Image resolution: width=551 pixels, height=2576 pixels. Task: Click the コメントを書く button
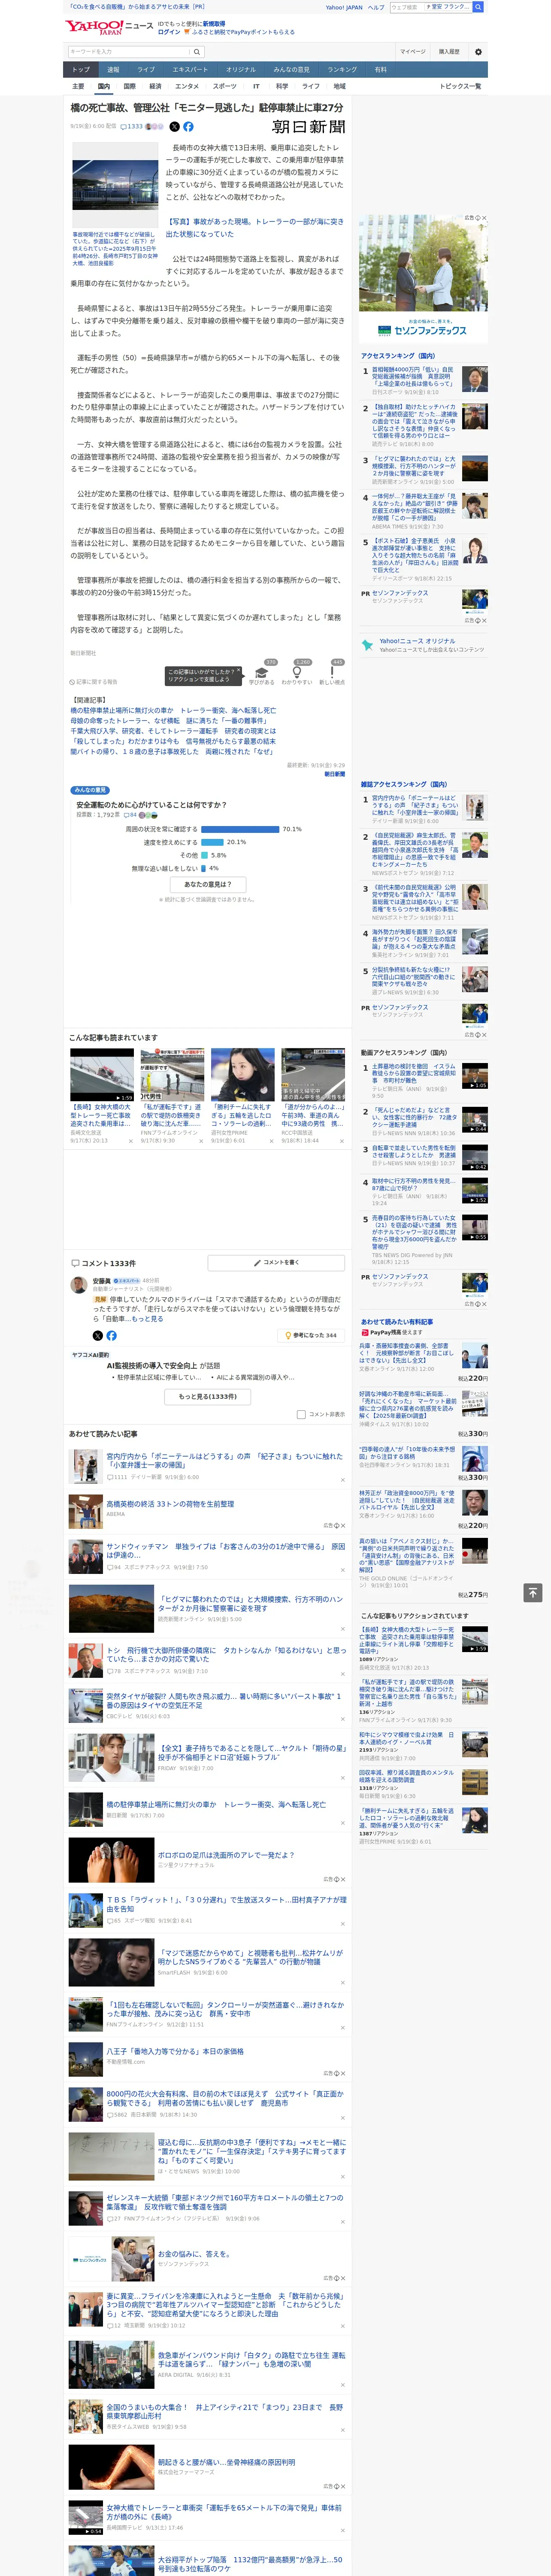pyautogui.click(x=277, y=1263)
